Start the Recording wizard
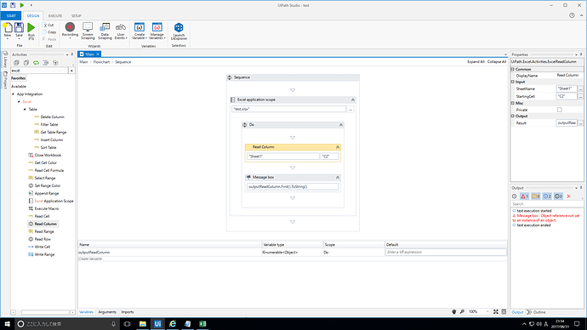Viewport: 587px width, 330px height. pyautogui.click(x=70, y=27)
